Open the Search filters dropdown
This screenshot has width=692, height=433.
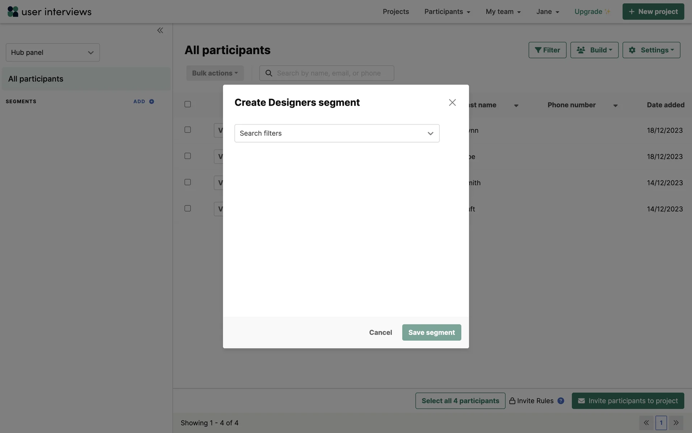(x=337, y=134)
